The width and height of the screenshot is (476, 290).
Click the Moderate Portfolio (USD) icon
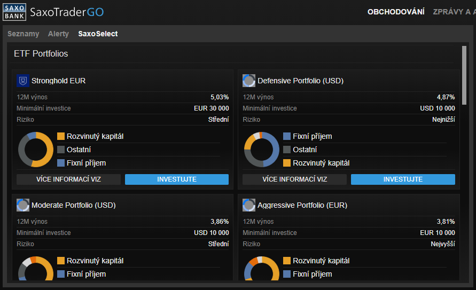coord(23,205)
